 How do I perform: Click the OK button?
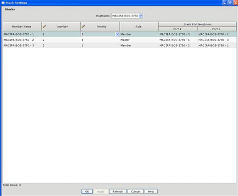pos(87,191)
